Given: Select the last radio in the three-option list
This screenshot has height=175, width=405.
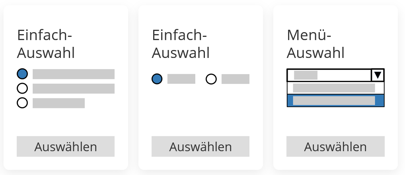Looking at the screenshot, I should click(22, 103).
